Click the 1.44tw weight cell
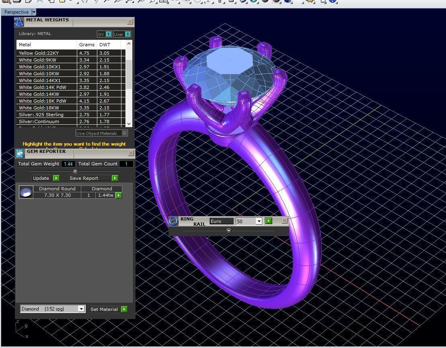Image resolution: width=446 pixels, height=348 pixels. [x=105, y=195]
